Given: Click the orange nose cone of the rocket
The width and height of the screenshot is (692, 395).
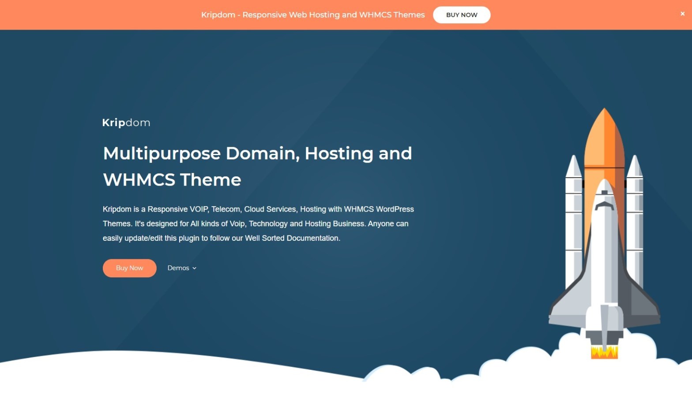Looking at the screenshot, I should [604, 137].
